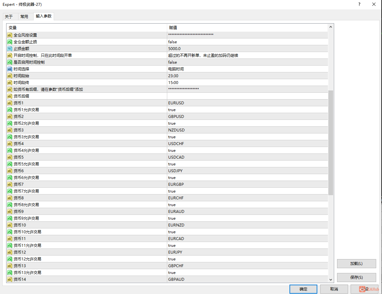Confirm with the 确定 button
This screenshot has height=294, width=382.
[x=303, y=289]
